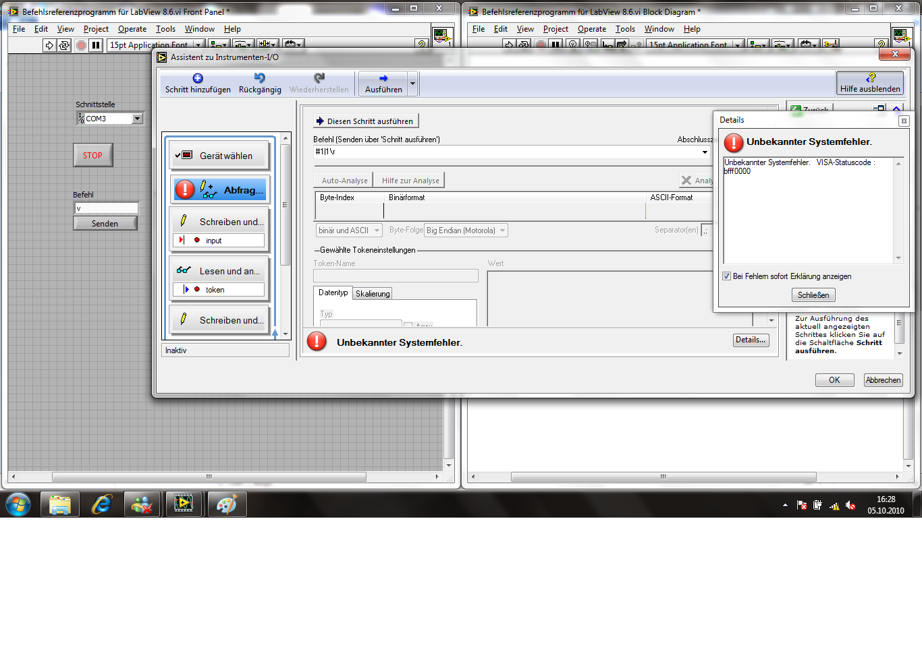Click the Details... button
The height and width of the screenshot is (647, 922).
click(751, 340)
